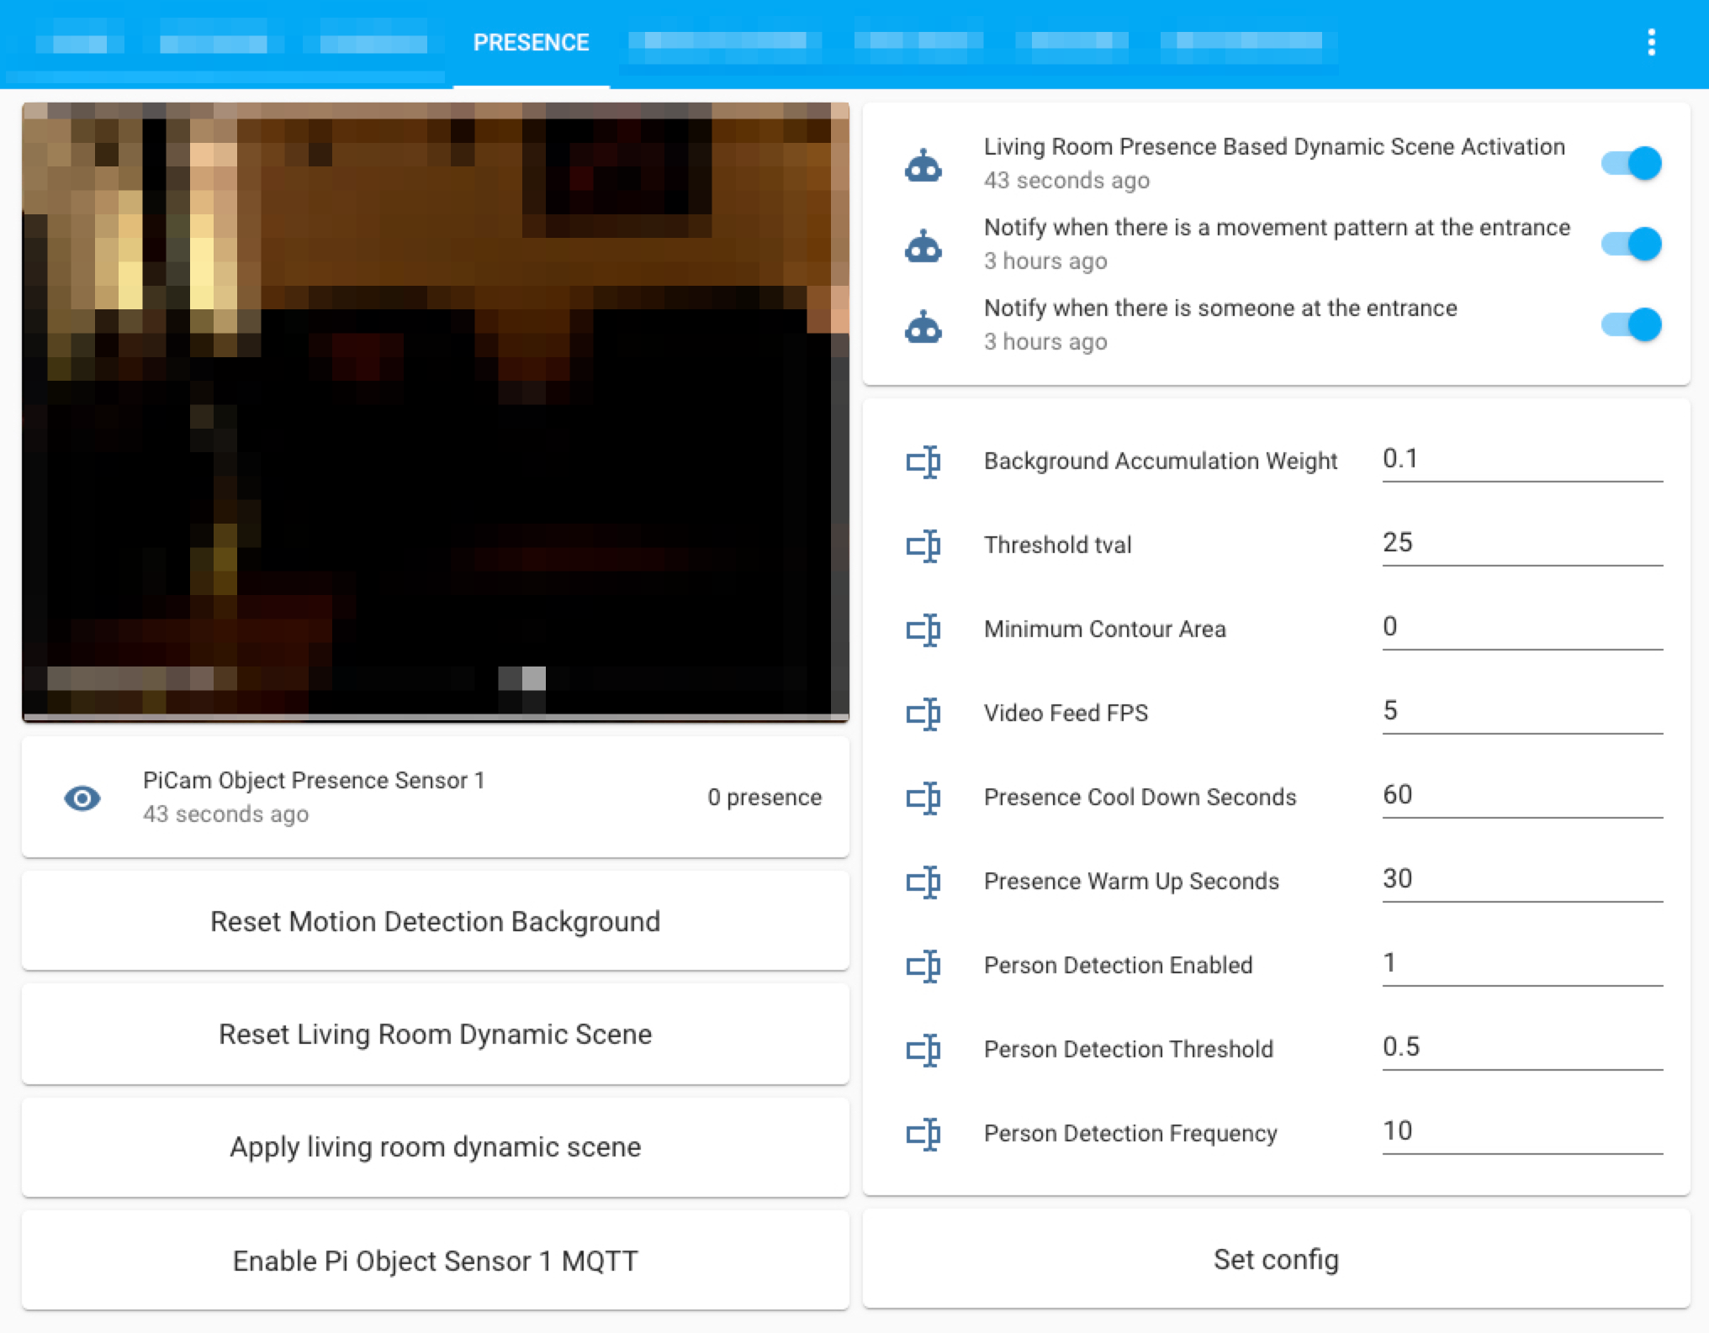Click the Presence Cool Down Seconds input field

click(x=1521, y=795)
